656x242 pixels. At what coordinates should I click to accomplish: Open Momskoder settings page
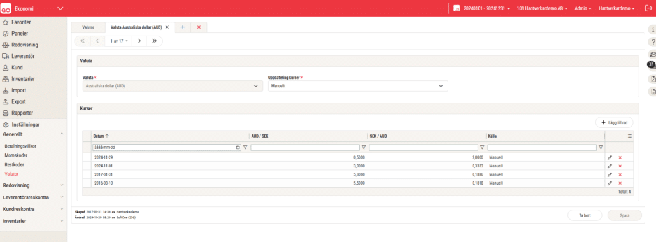pos(16,155)
